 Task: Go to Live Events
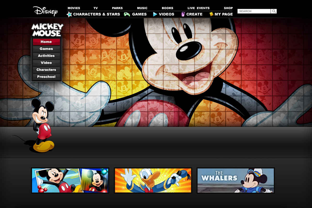[x=198, y=8]
